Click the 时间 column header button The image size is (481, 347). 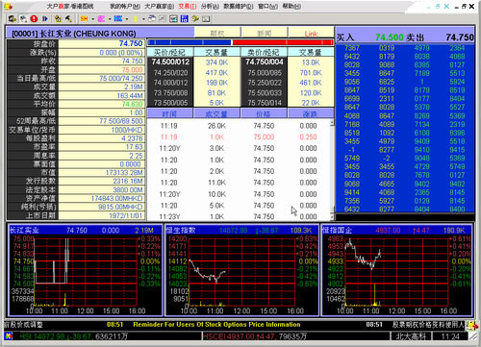click(x=169, y=113)
